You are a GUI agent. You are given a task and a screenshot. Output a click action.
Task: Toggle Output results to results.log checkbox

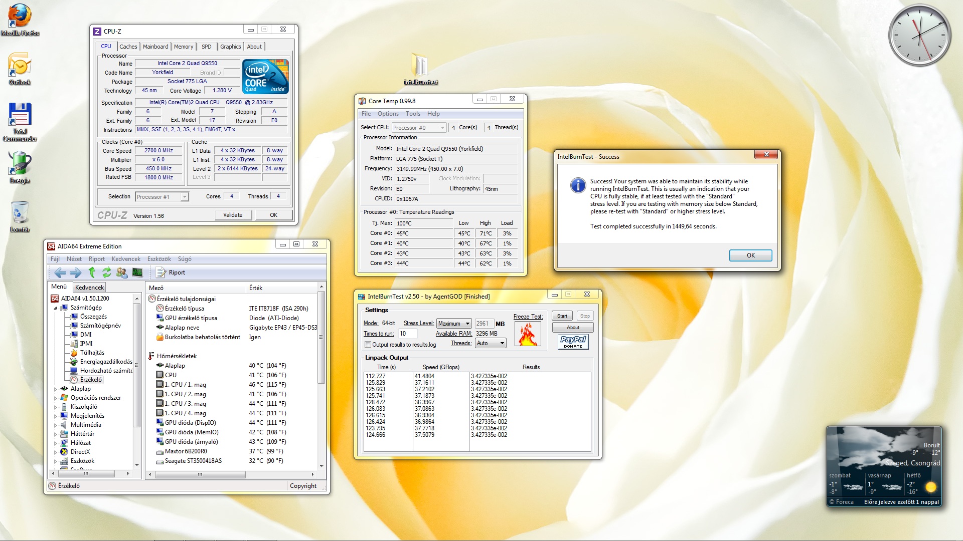tap(368, 345)
